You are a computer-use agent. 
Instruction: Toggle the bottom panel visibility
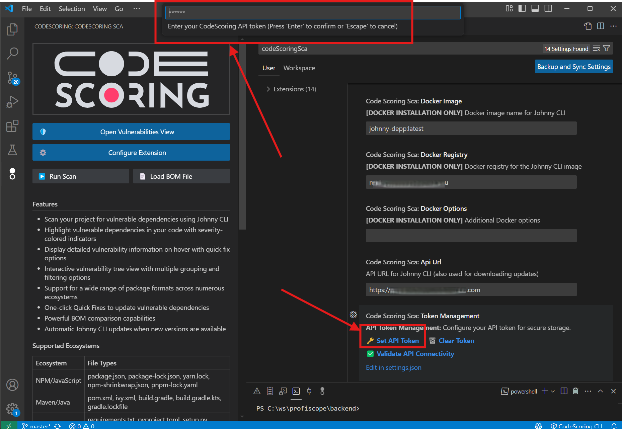535,9
